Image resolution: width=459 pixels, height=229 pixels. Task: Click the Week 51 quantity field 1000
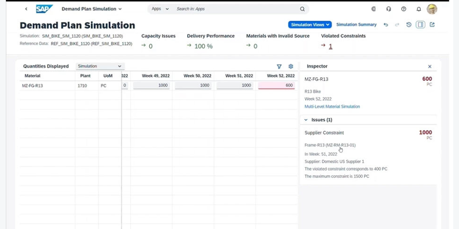(x=235, y=86)
